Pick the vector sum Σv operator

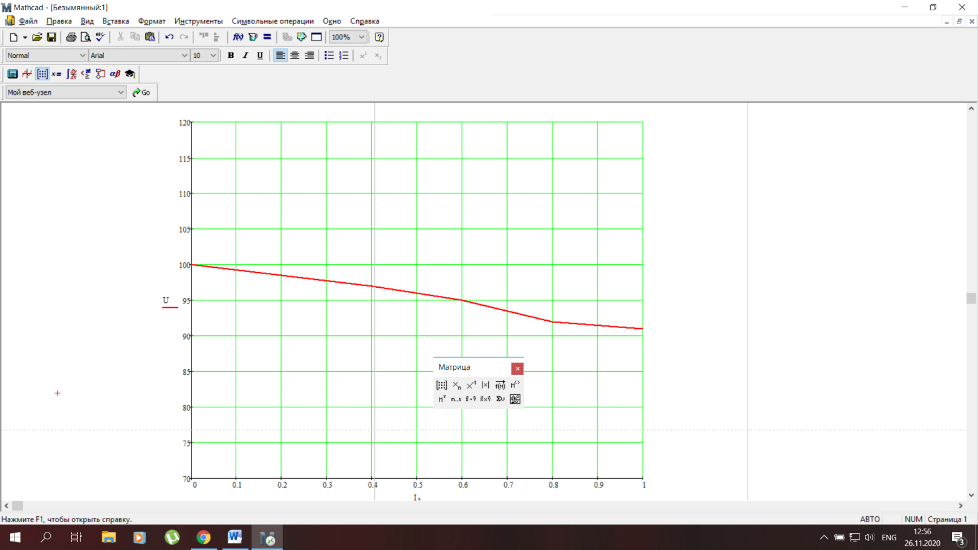(x=500, y=399)
